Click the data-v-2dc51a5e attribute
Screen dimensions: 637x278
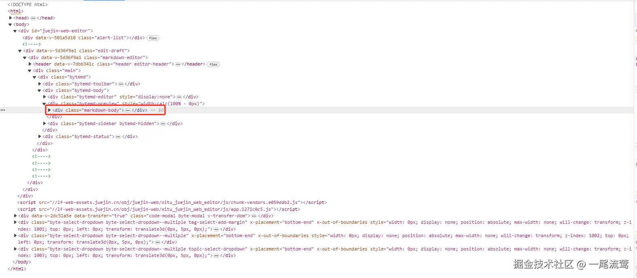tap(51, 216)
